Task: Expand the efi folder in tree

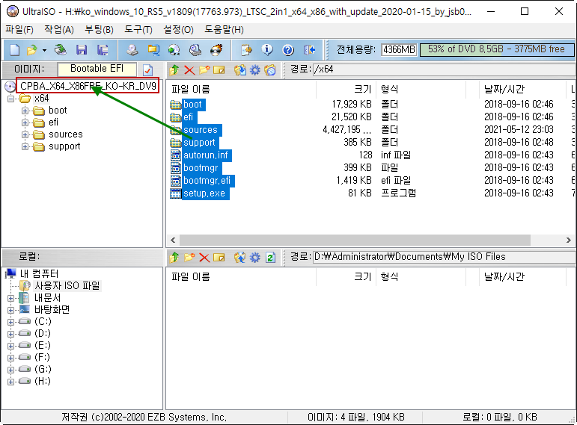Action: coord(25,122)
